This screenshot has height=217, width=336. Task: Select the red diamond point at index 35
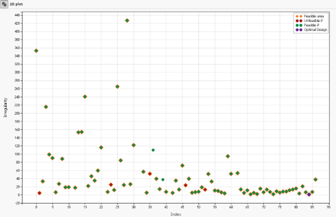click(x=150, y=174)
